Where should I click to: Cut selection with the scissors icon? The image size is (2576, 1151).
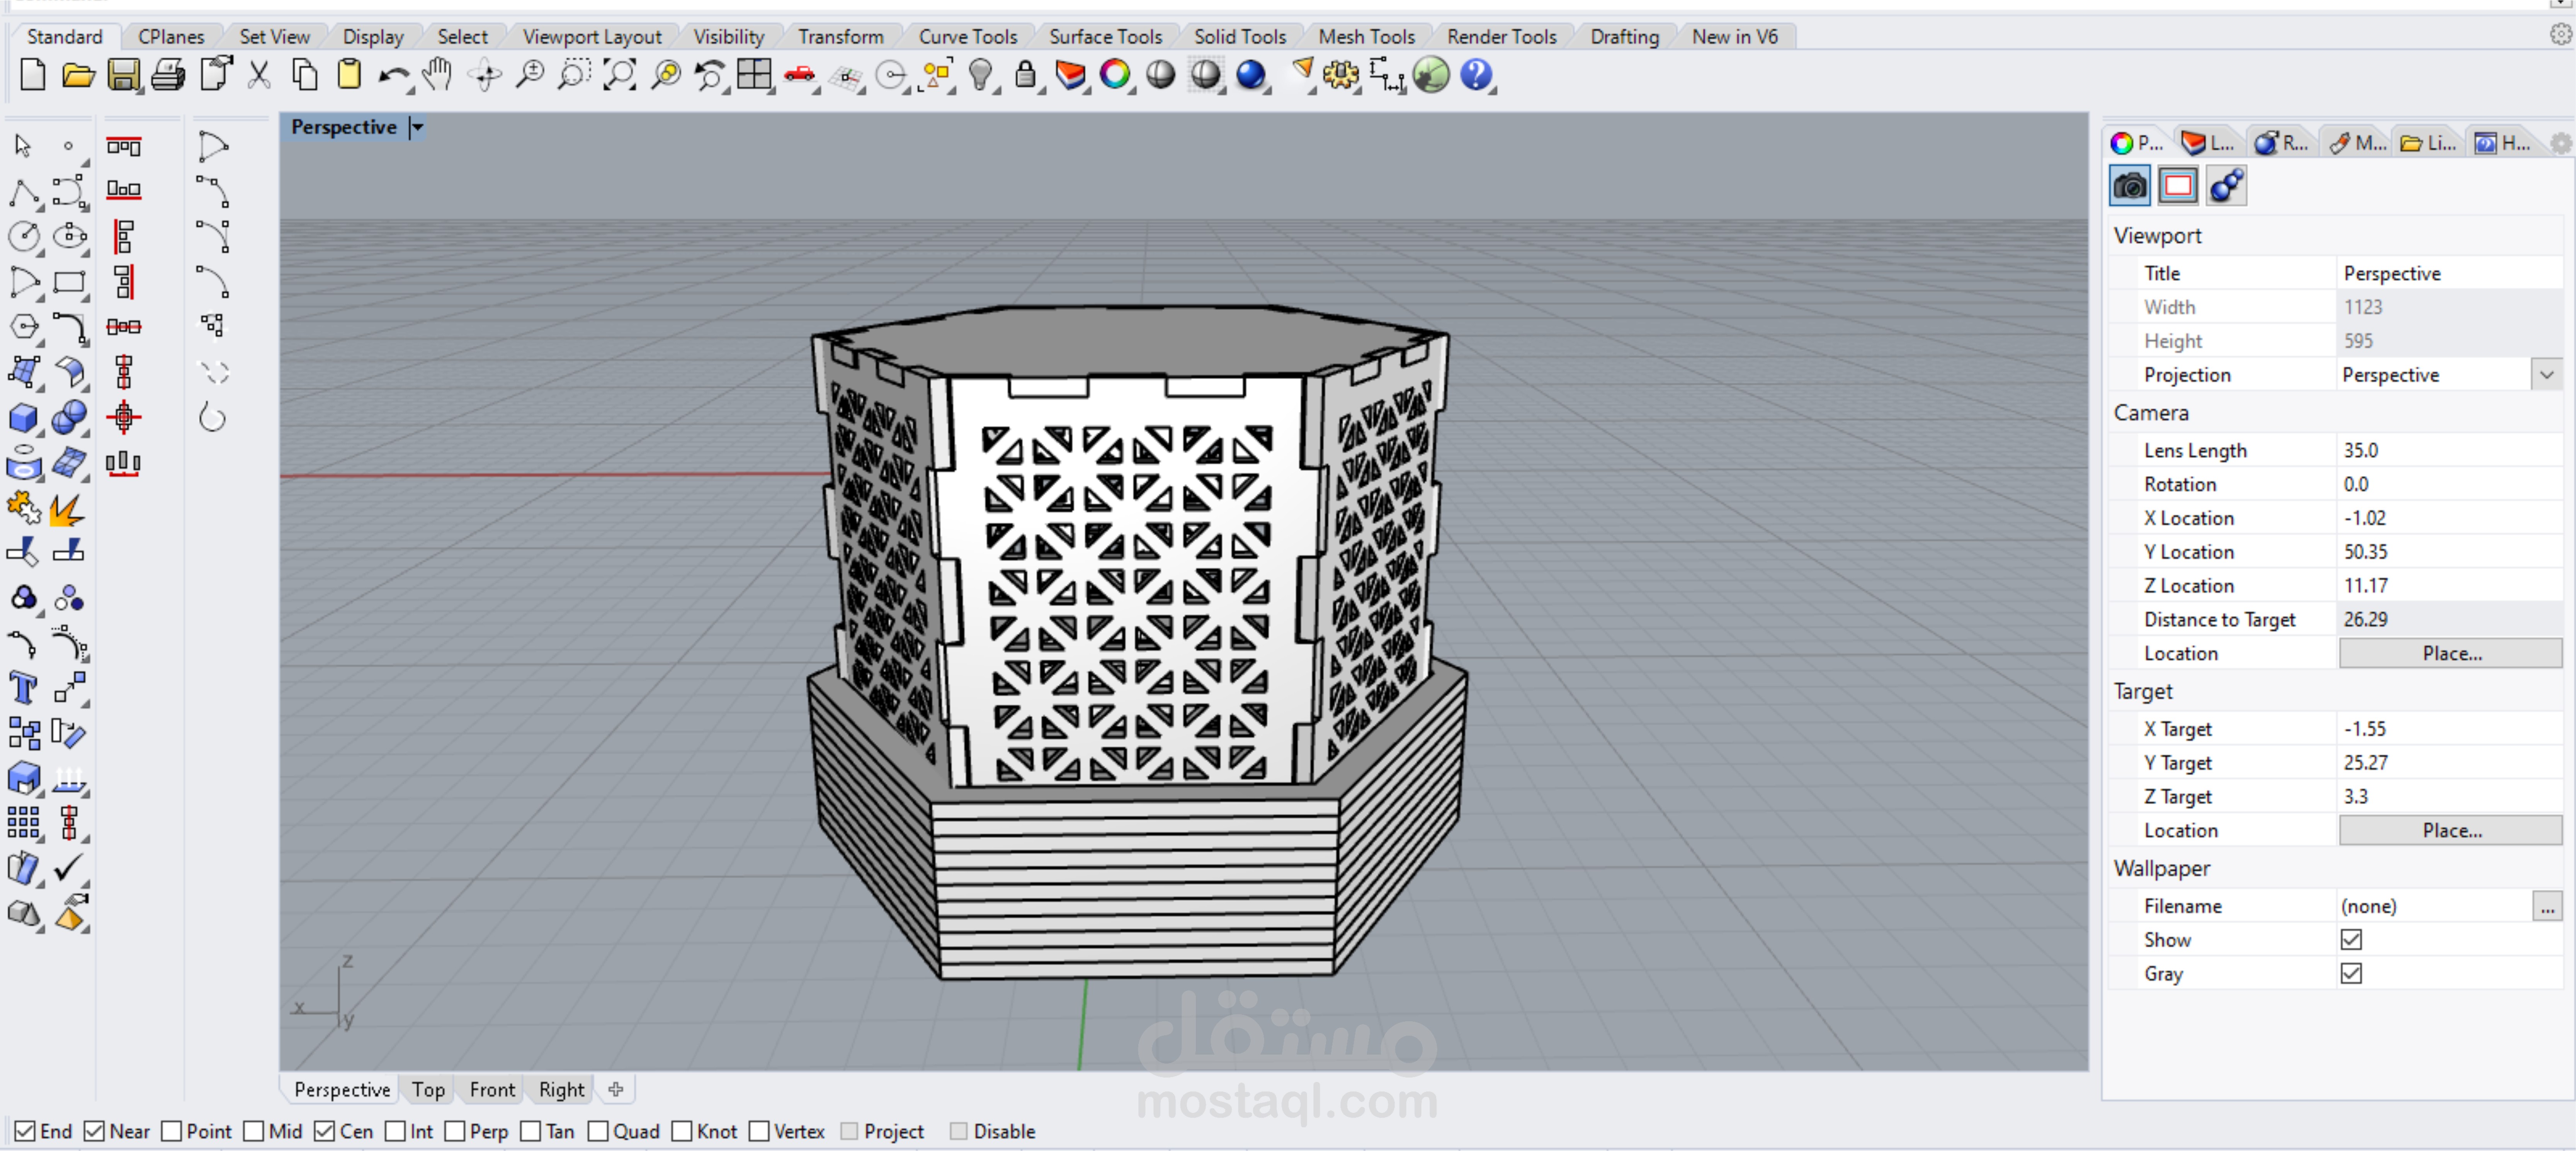259,75
